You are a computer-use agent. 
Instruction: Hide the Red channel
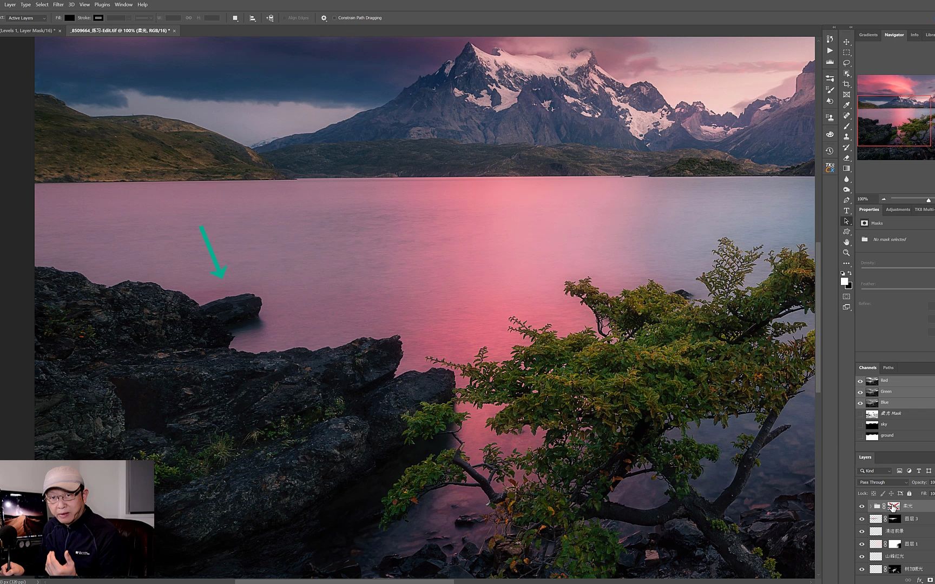click(860, 381)
